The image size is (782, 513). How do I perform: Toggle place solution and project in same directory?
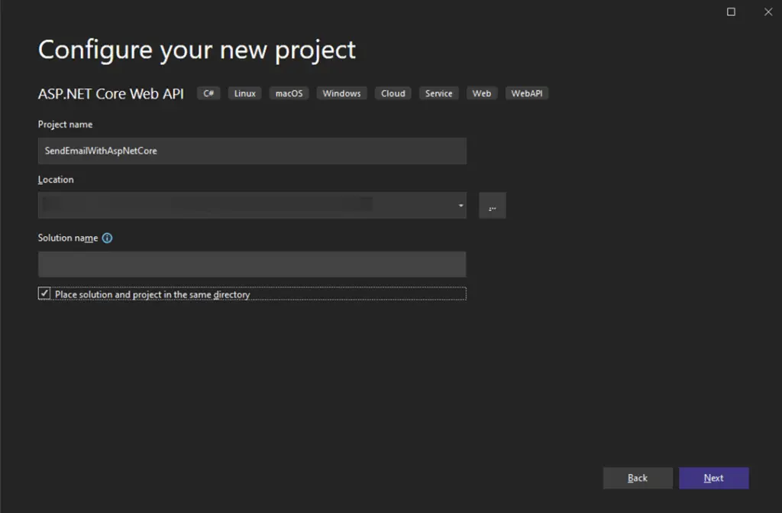(44, 294)
